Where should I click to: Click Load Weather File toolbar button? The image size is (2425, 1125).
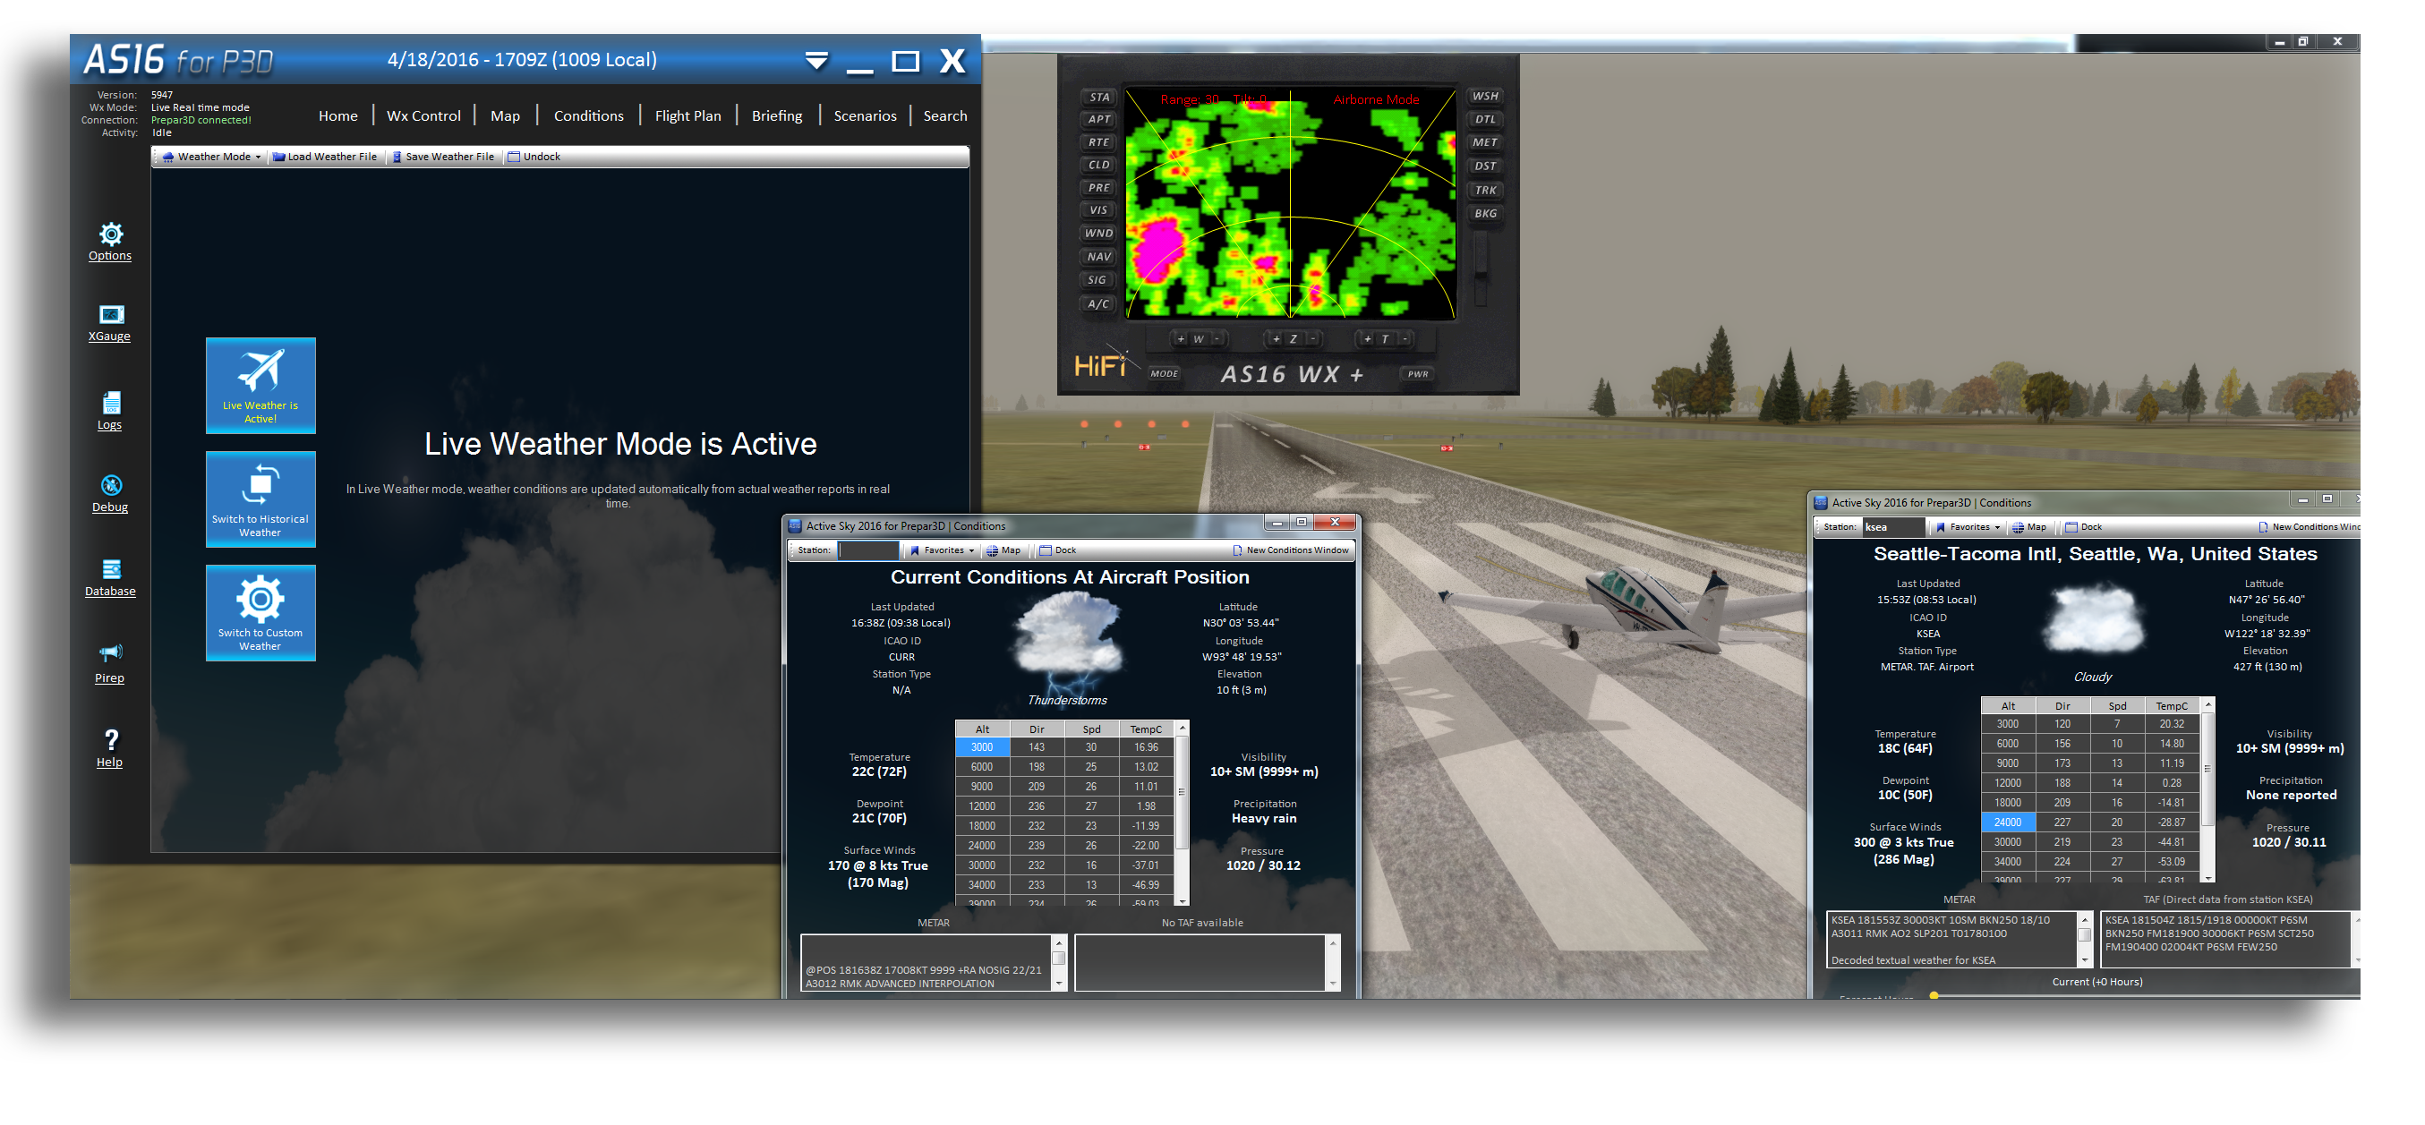(x=325, y=158)
